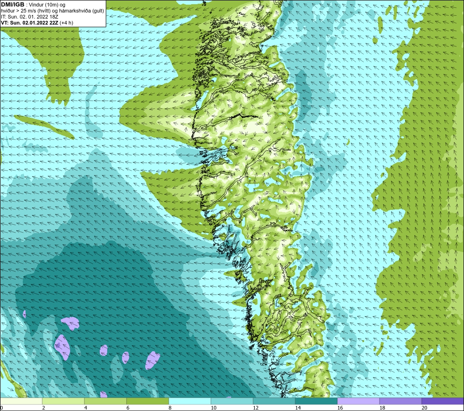
Task: Click the 16-18 m/s lavender legend swatch
Action: [358, 401]
